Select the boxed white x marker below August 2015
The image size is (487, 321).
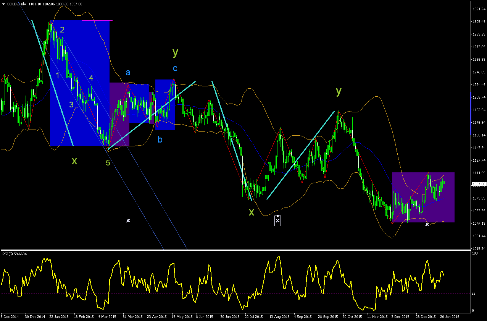[x=278, y=220]
